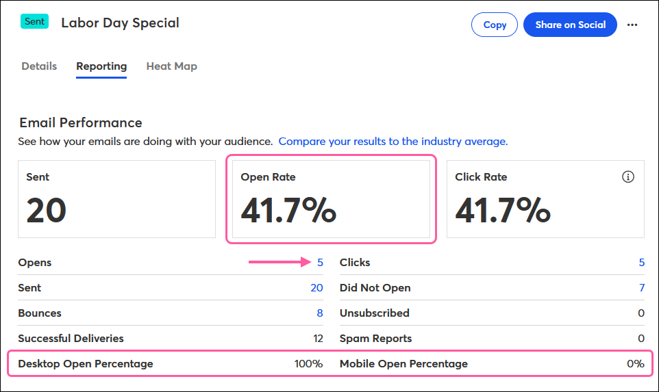Switch to the Details tab
Viewport: 659px width, 392px height.
tap(39, 66)
